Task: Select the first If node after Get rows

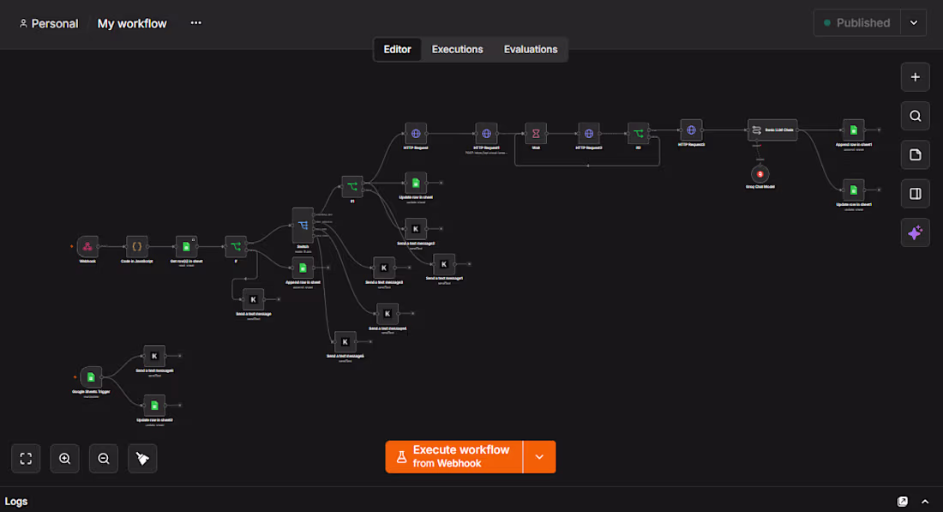Action: point(236,247)
